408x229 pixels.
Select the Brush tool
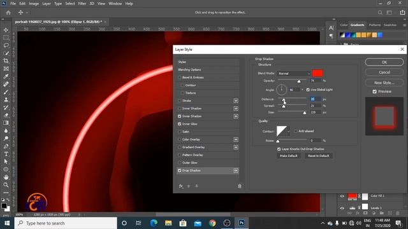click(x=6, y=92)
